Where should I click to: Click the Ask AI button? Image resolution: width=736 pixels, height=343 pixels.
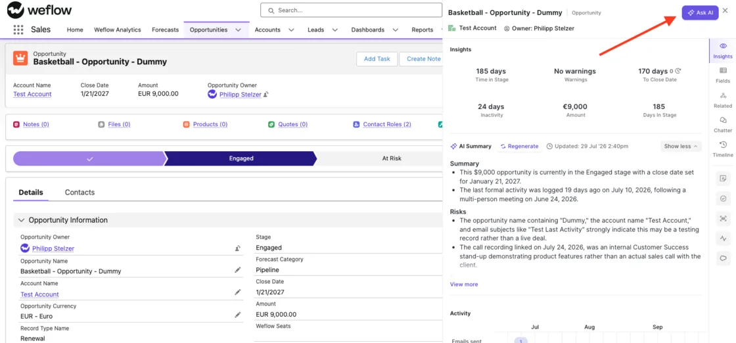(700, 12)
